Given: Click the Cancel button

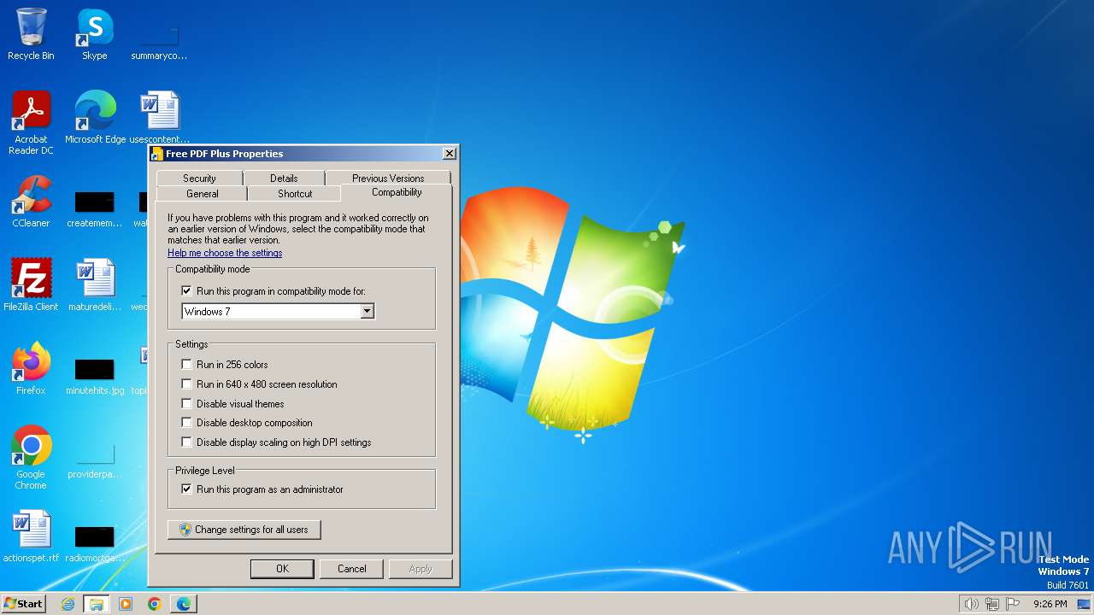Looking at the screenshot, I should pyautogui.click(x=351, y=569).
